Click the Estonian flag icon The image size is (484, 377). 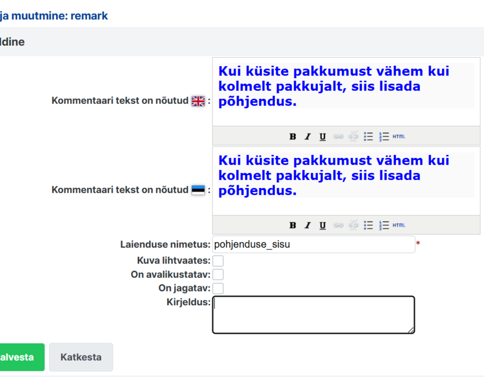pos(198,190)
